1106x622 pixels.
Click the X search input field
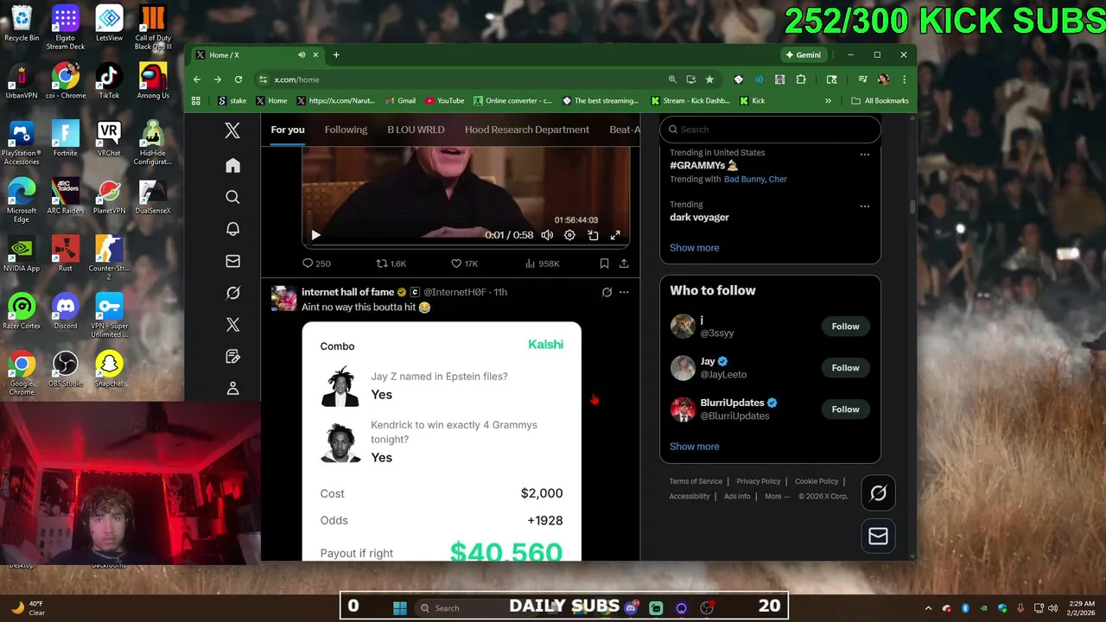click(x=770, y=130)
